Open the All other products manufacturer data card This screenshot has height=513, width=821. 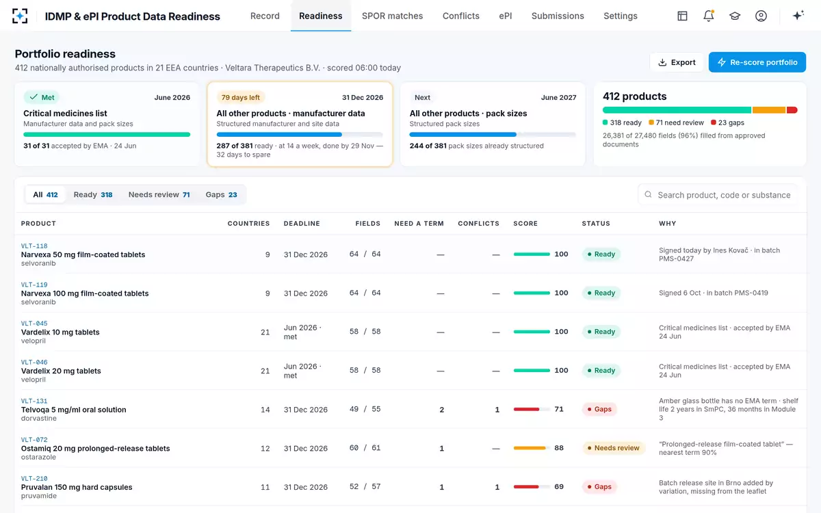(300, 124)
